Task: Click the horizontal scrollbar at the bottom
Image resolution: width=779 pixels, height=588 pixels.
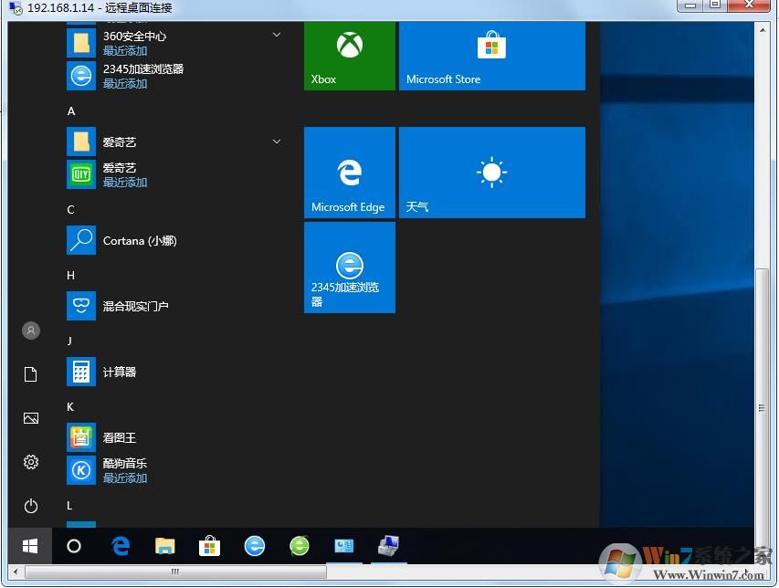Action: (x=174, y=572)
